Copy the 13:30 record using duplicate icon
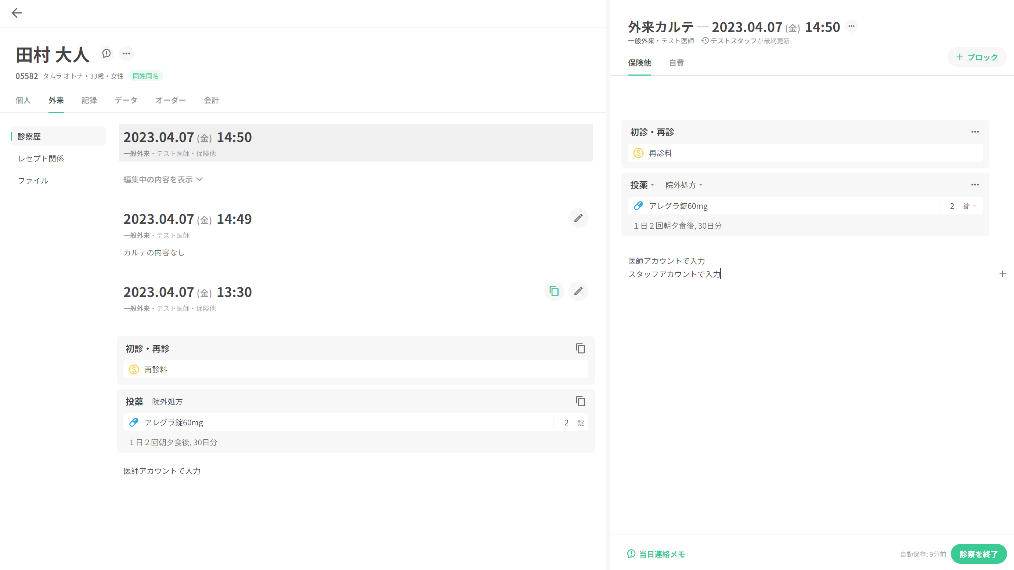 554,291
